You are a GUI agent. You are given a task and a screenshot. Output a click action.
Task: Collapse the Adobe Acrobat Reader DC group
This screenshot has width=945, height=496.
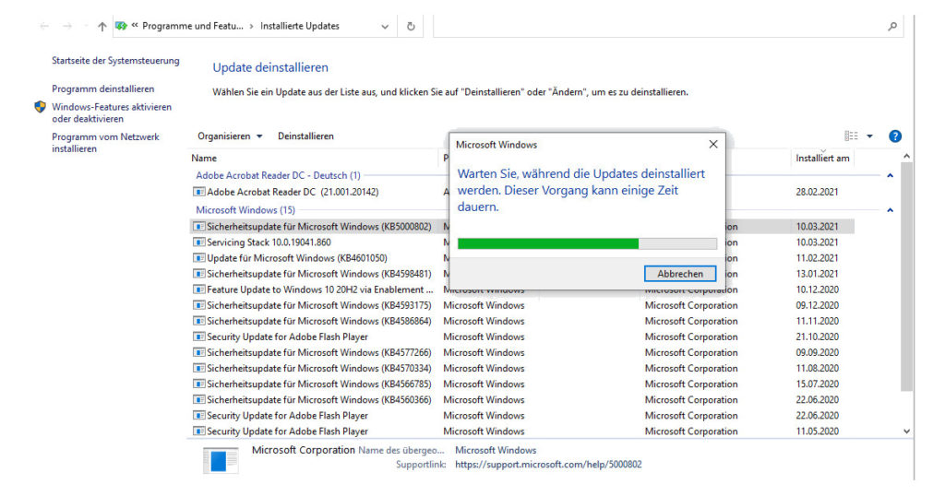click(x=890, y=176)
